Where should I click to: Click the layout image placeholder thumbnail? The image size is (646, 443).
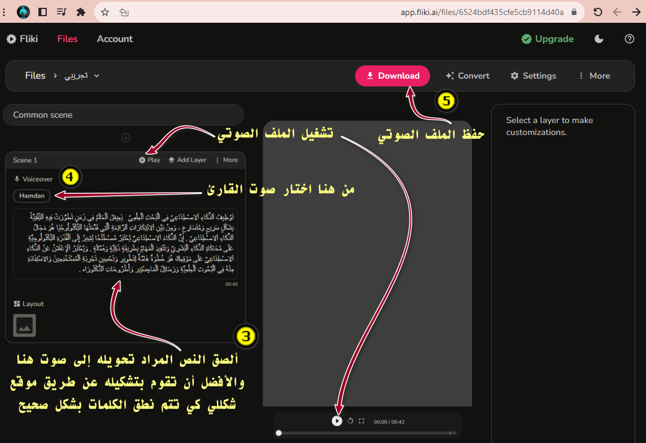25,325
